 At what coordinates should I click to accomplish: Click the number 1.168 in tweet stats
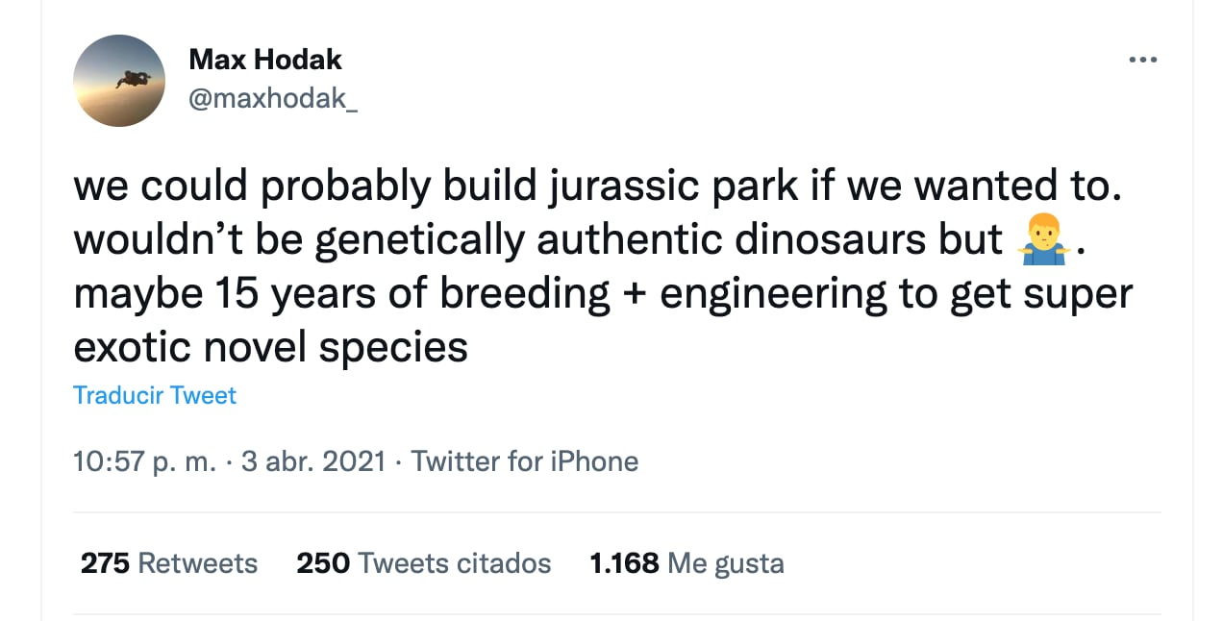click(x=624, y=562)
